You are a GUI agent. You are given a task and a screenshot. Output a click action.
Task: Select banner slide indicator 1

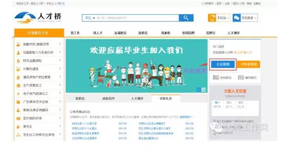[x=199, y=89]
